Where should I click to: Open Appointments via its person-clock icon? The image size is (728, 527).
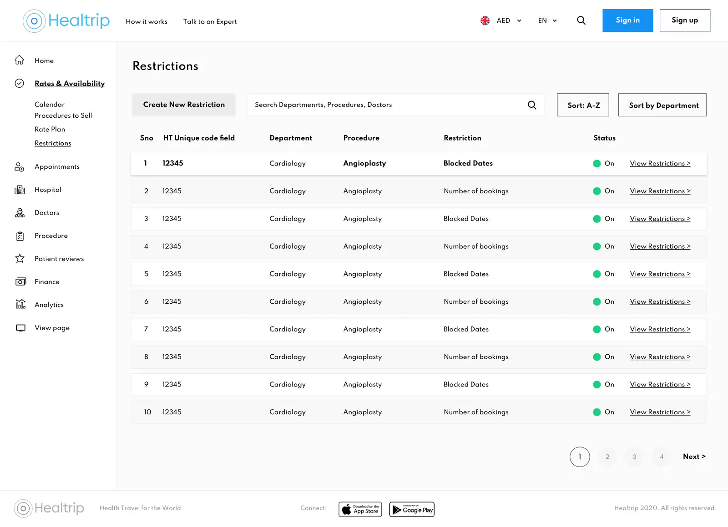20,167
